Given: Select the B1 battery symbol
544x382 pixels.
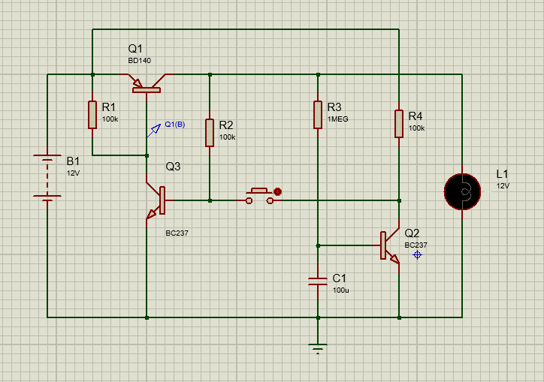Looking at the screenshot, I should tap(47, 177).
